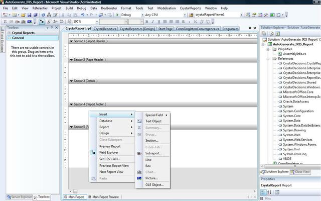The height and width of the screenshot is (201, 321).
Task: Toggle Italic formatting
Action: coord(152,22)
